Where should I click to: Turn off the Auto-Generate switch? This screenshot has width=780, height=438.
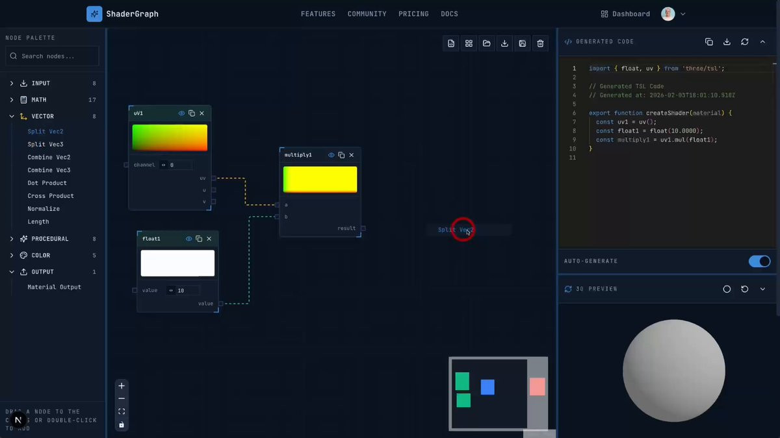[x=759, y=261]
